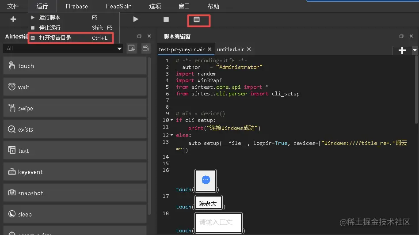Collapse the if cli_setup block at line 10
Image resolution: width=419 pixels, height=235 pixels.
[x=172, y=120]
